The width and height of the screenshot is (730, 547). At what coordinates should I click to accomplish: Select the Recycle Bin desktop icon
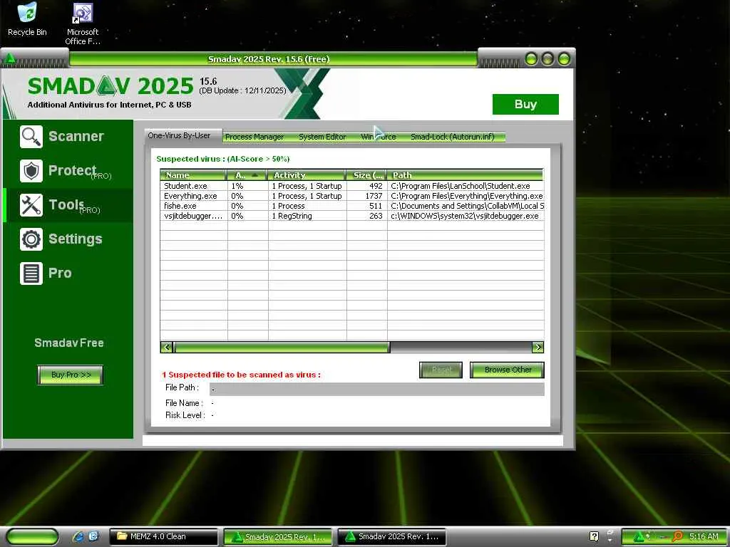(x=27, y=19)
